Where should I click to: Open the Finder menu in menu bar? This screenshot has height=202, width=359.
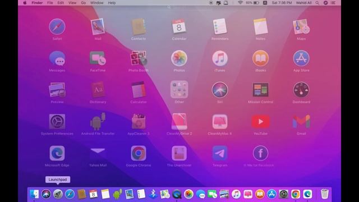coord(37,3)
